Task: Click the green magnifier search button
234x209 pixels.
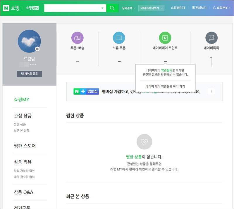Action: coord(112,8)
